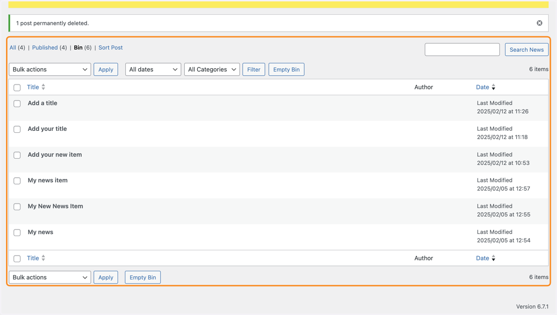Click the Version 6.7.1 footer text

[x=532, y=307]
